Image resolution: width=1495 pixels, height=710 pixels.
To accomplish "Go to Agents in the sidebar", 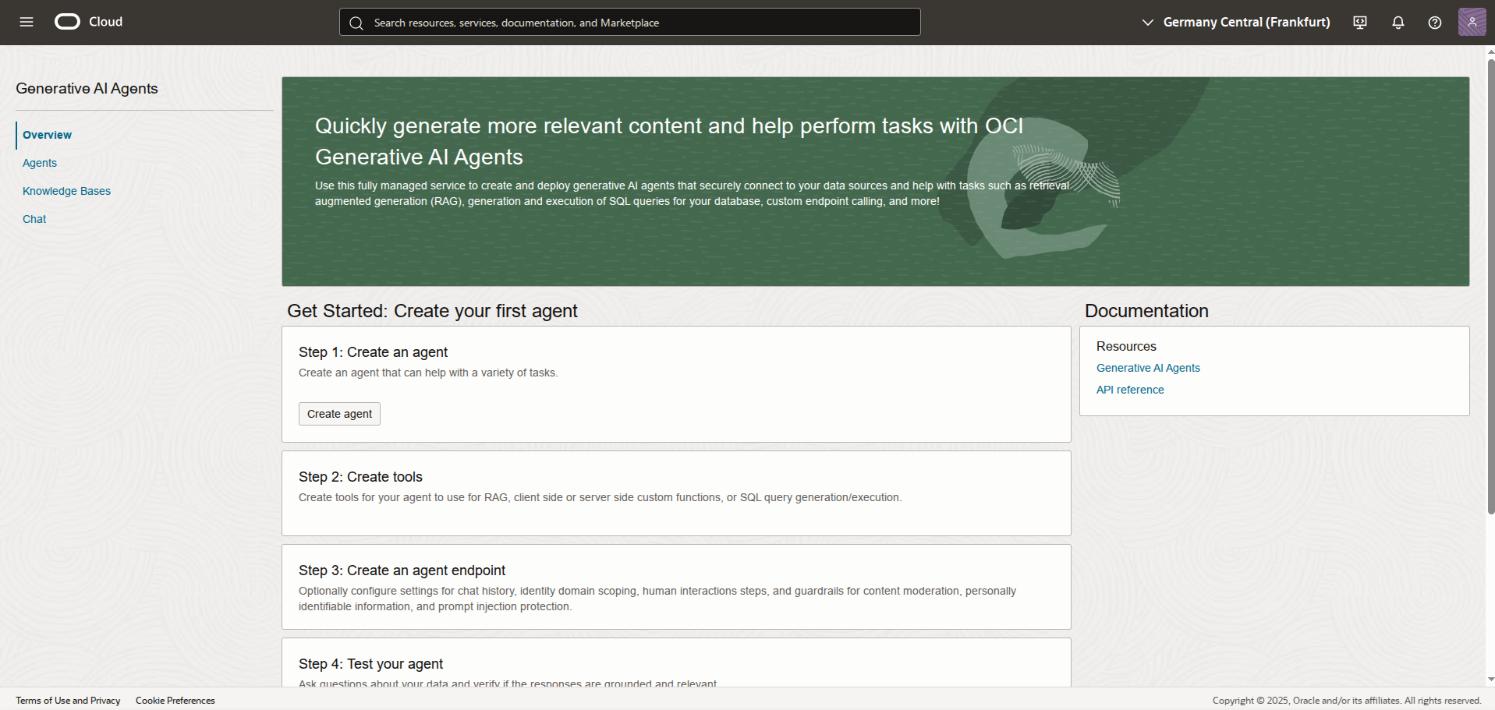I will click(x=40, y=163).
